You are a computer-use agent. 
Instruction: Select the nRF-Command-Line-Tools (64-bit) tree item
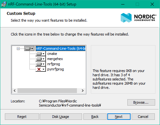pyautogui.click(x=60, y=48)
